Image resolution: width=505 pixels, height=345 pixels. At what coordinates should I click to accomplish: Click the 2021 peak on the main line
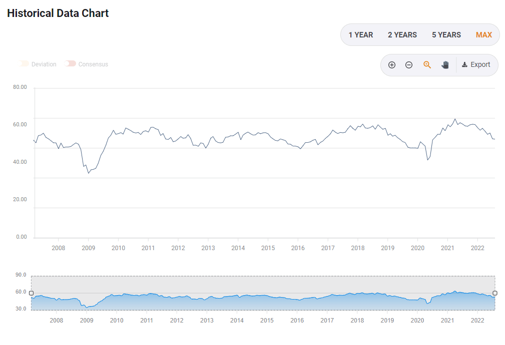pos(455,119)
